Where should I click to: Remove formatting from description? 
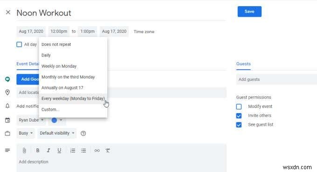[108, 150]
